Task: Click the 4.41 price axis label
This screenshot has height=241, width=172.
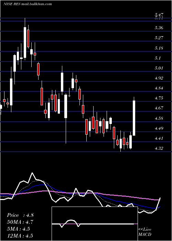Action: [x=159, y=138]
